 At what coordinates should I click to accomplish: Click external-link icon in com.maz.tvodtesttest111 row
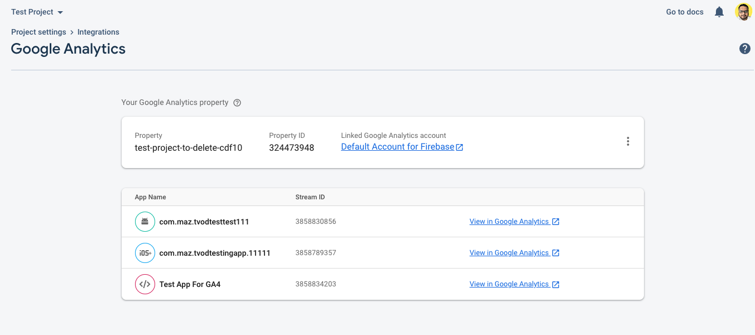coord(556,222)
